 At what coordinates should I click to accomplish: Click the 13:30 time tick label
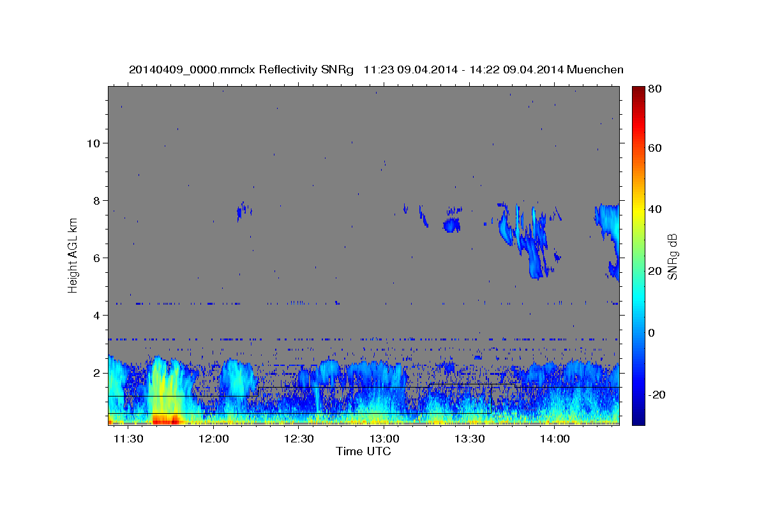(x=470, y=439)
